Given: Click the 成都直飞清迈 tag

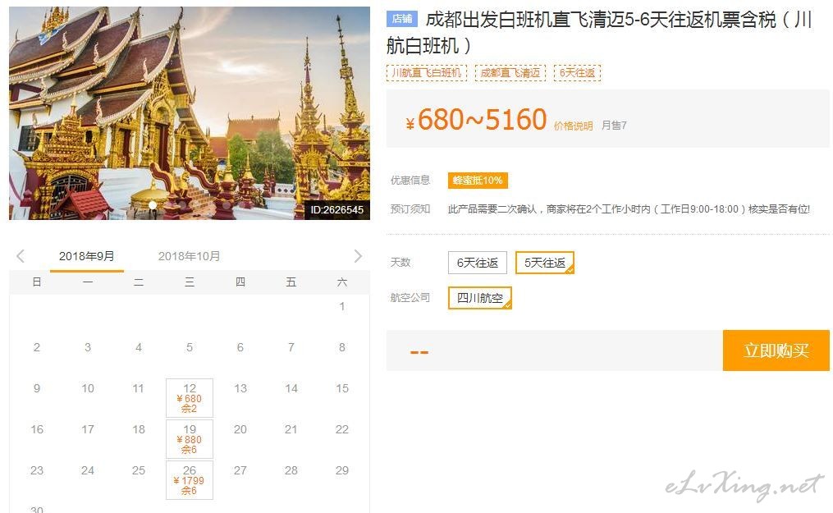Looking at the screenshot, I should click(510, 73).
